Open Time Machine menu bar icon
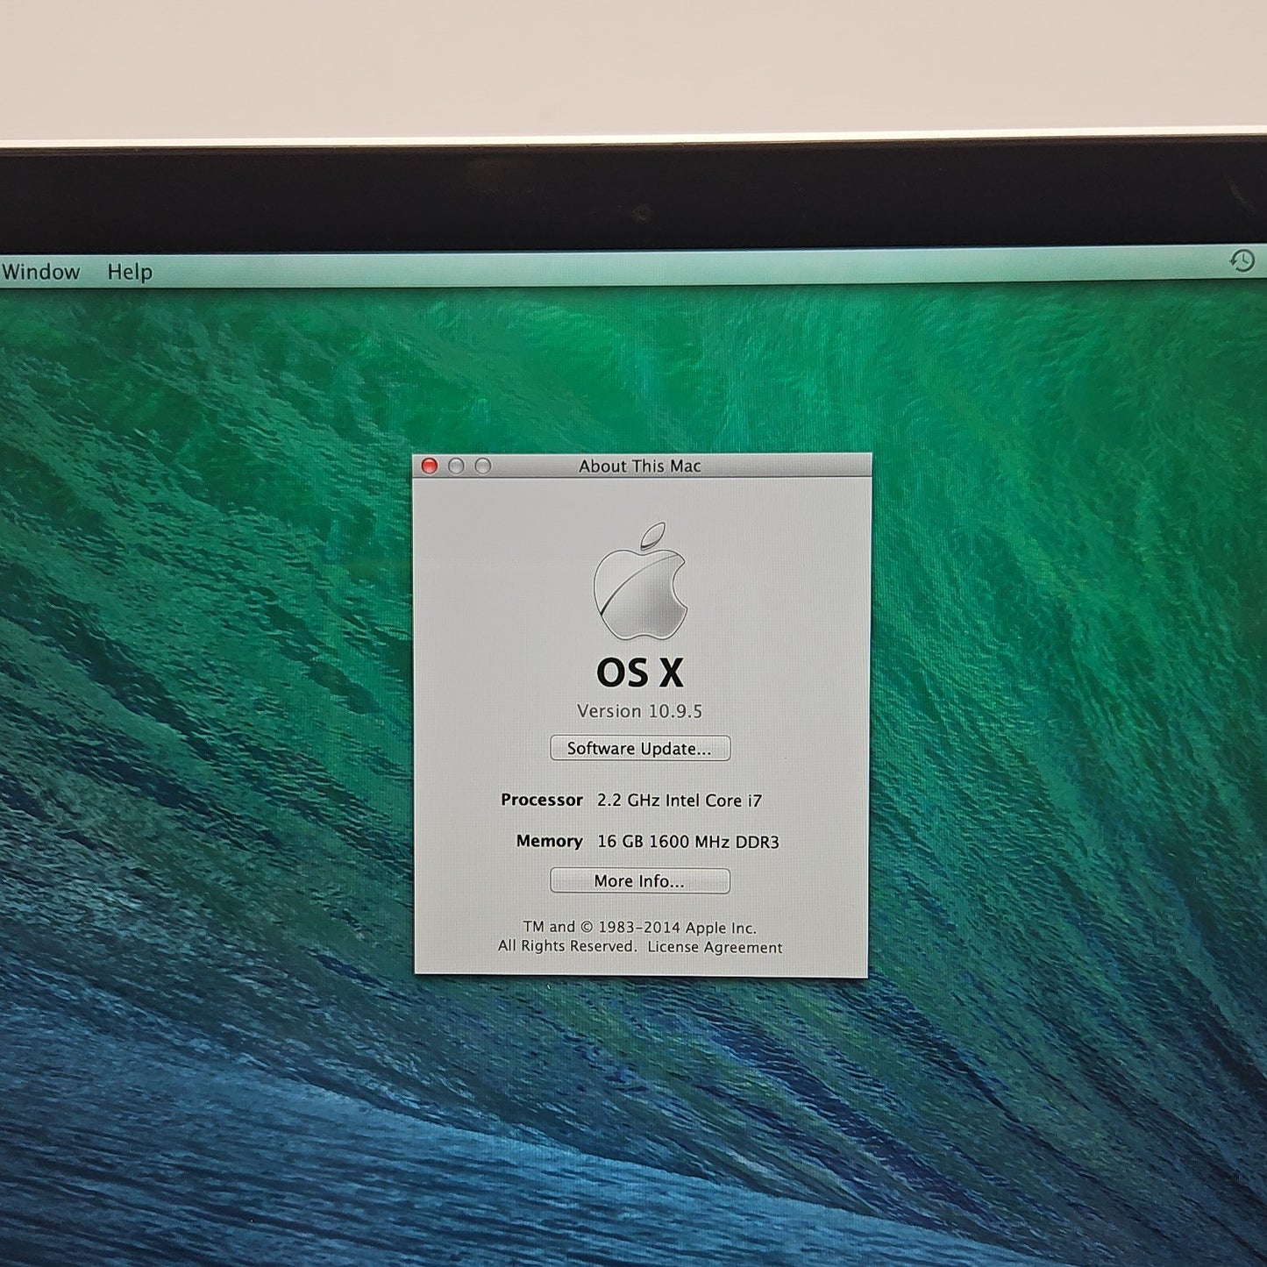This screenshot has width=1267, height=1267. tap(1242, 260)
